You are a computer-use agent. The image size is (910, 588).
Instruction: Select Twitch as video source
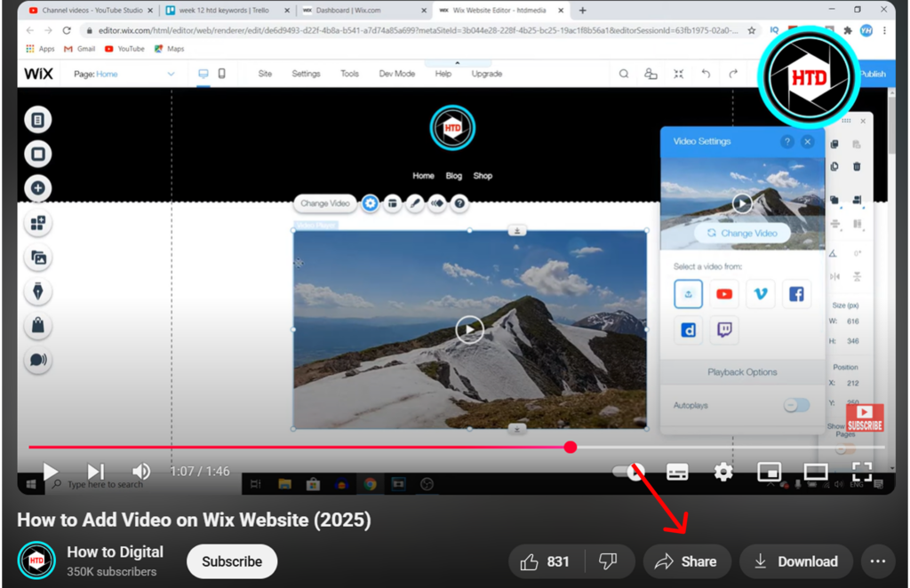point(724,330)
